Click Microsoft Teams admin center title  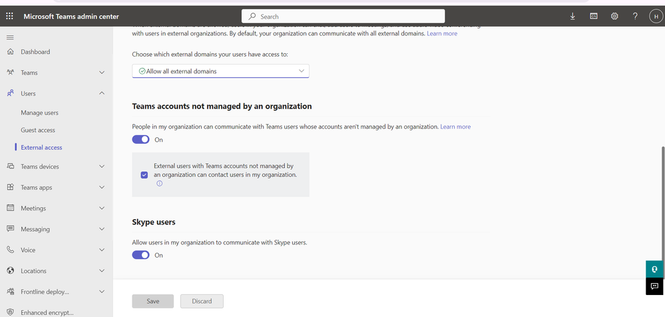pos(71,17)
